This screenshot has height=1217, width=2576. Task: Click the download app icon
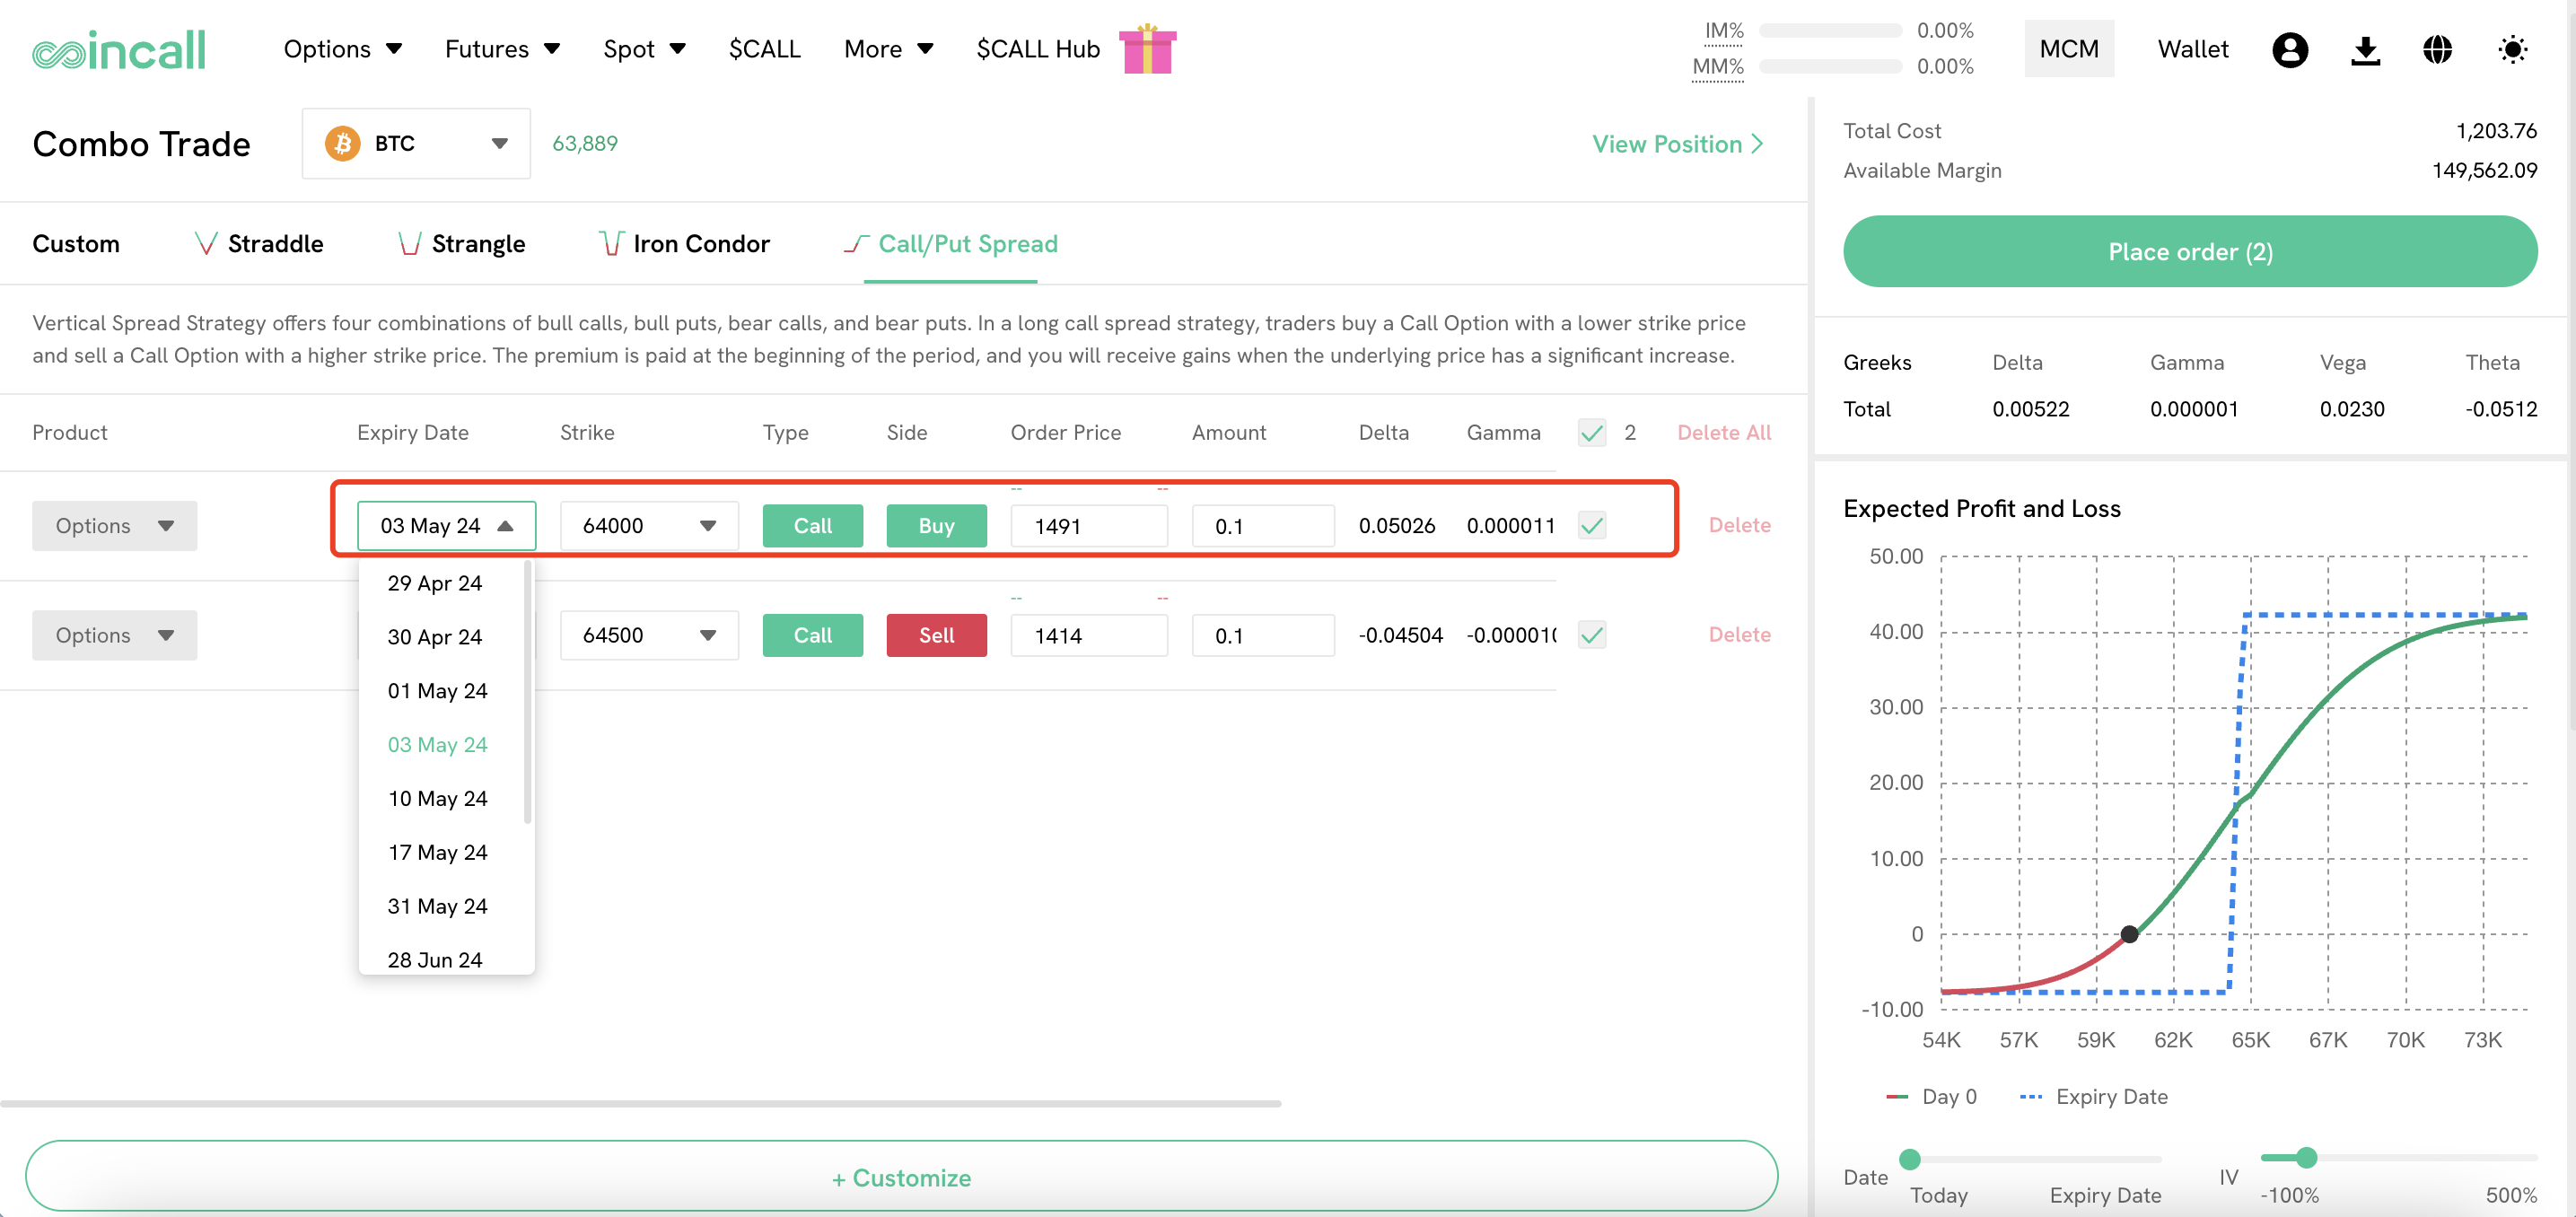[x=2364, y=49]
